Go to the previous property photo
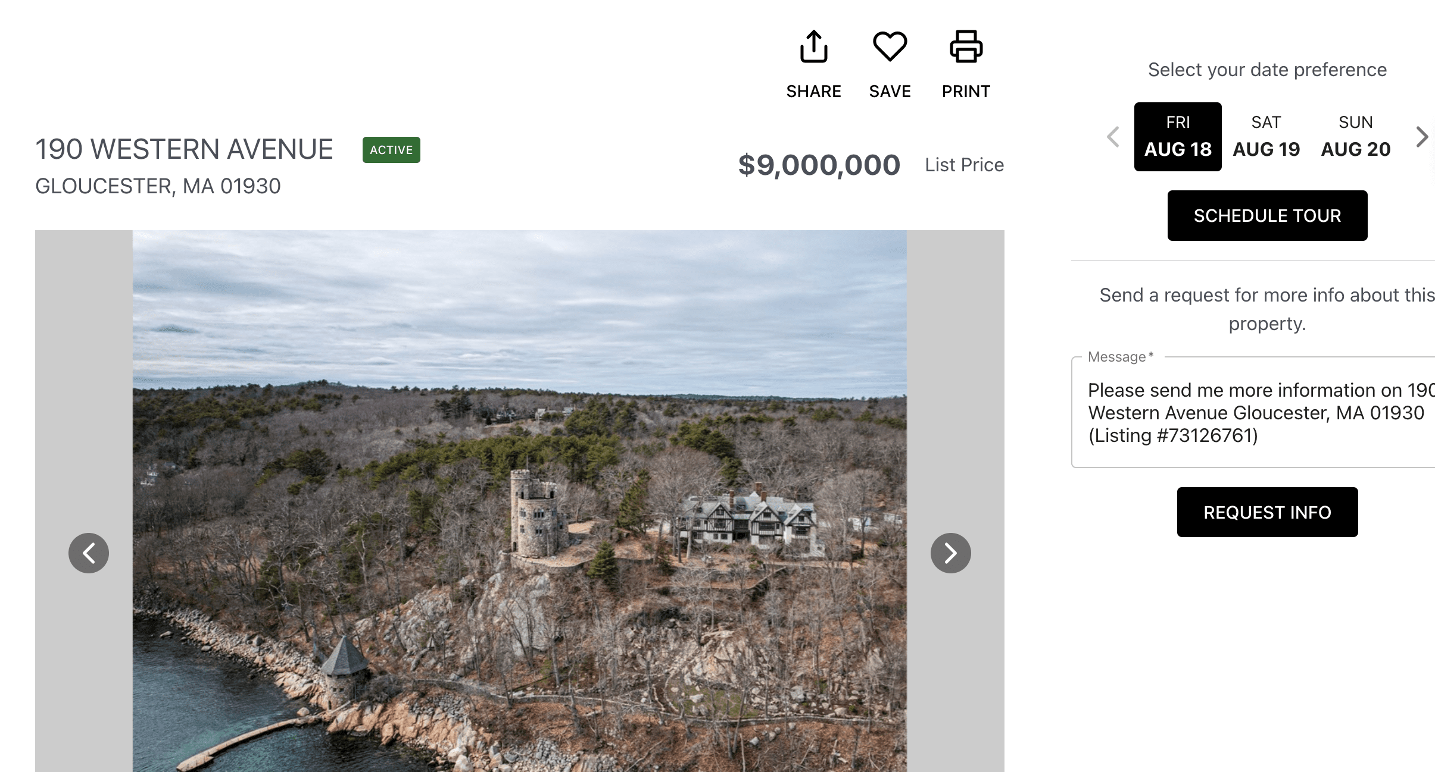This screenshot has width=1435, height=772. click(89, 553)
